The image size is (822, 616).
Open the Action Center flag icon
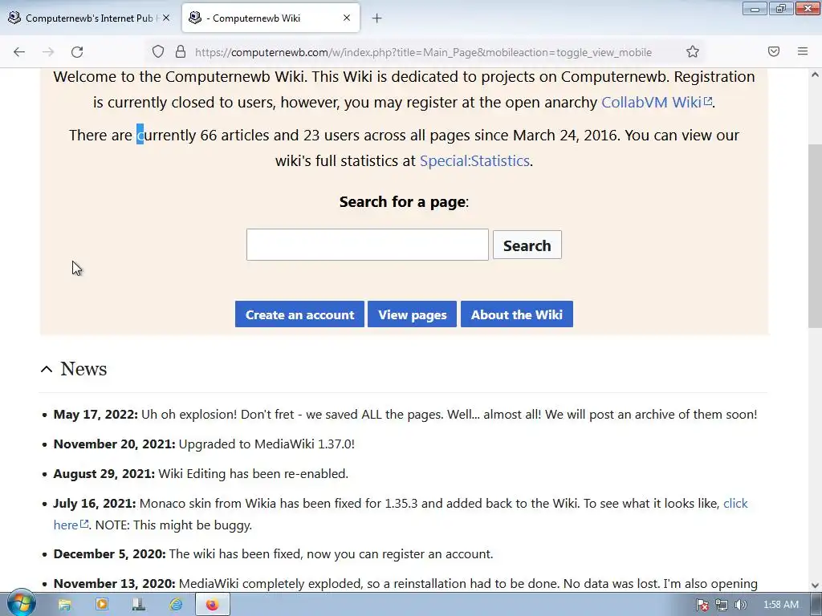702,605
